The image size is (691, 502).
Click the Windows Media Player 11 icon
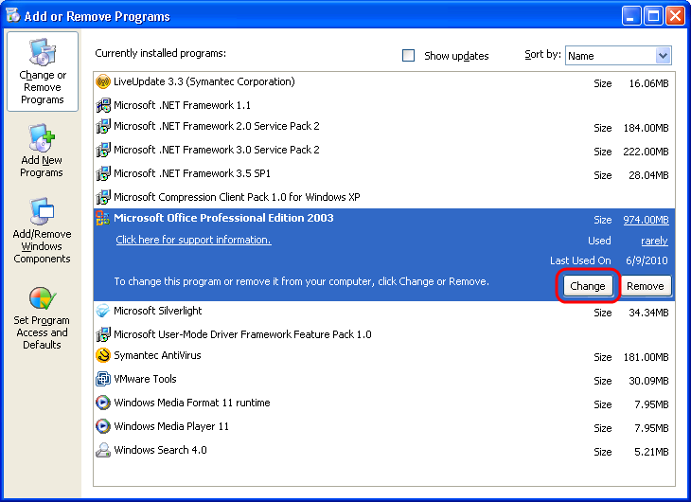[x=103, y=426]
